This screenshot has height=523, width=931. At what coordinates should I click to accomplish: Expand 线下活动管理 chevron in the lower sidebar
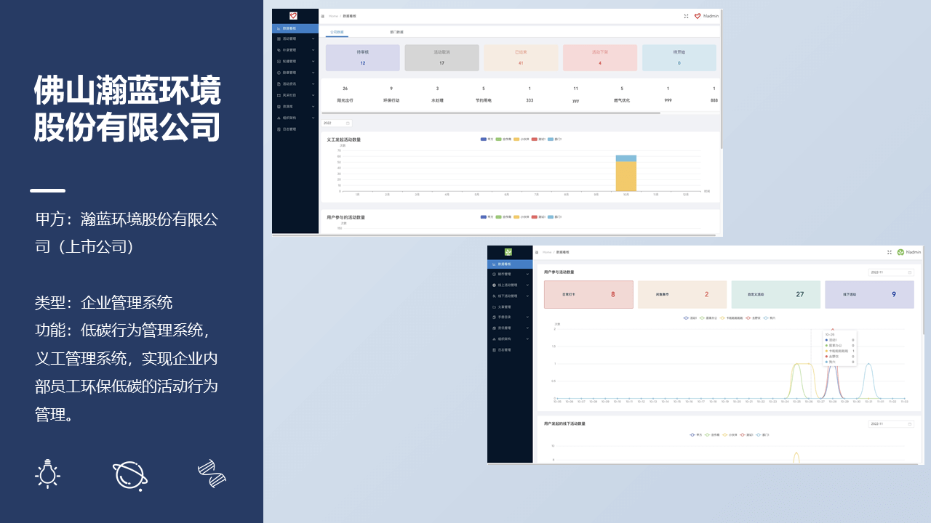pos(527,296)
